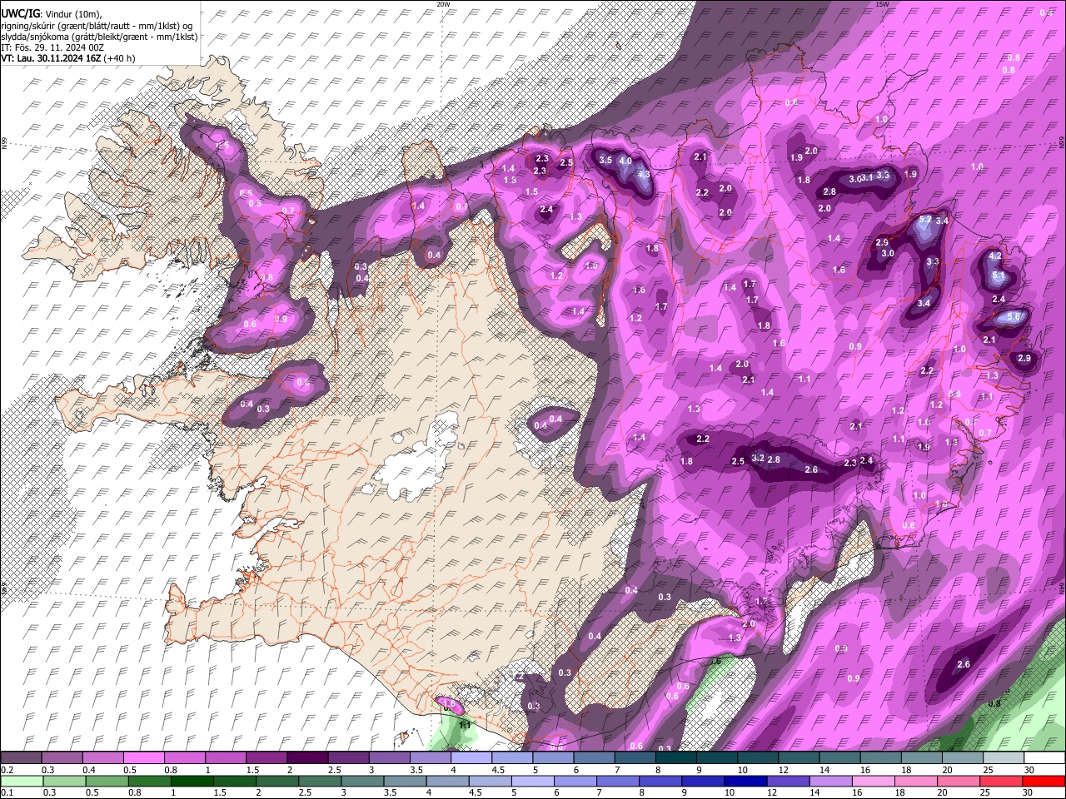
Task: Click the '4.2' snowfall value on the map
Action: 994,256
